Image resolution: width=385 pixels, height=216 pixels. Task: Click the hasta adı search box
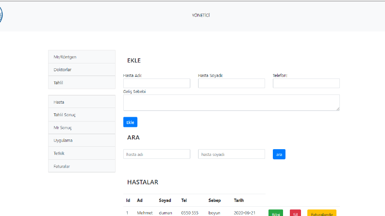[157, 154]
